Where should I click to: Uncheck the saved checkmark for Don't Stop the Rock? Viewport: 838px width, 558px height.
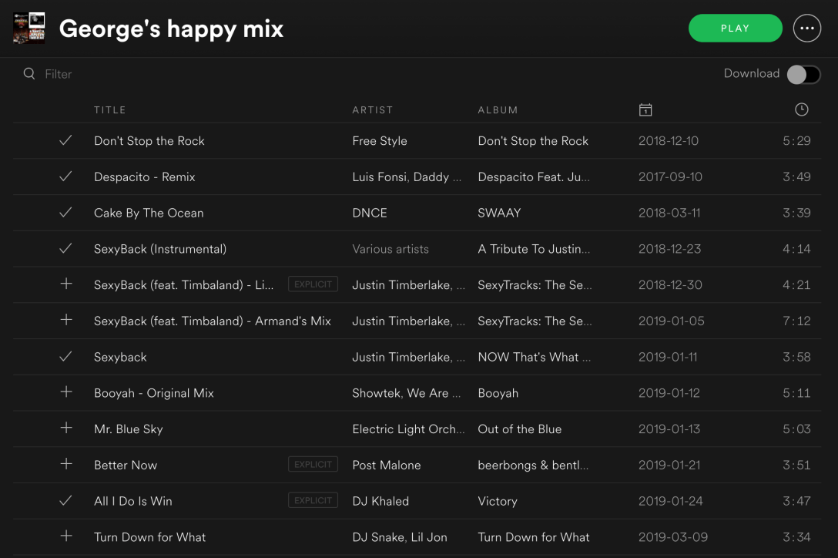click(66, 140)
